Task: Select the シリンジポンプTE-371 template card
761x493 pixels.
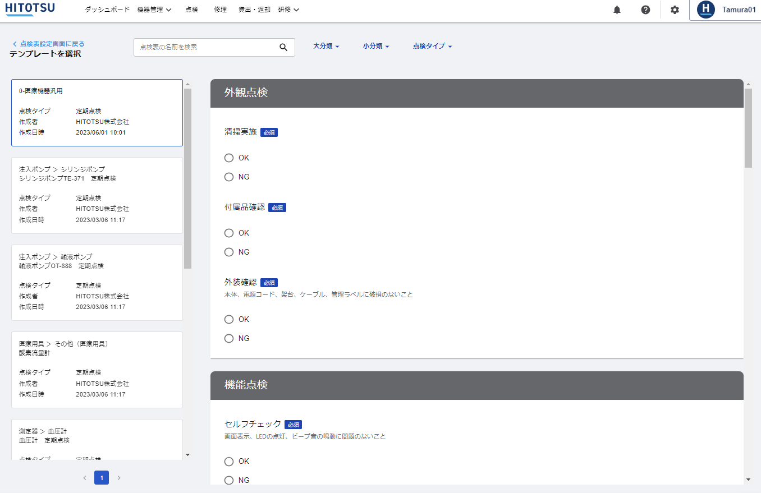Action: (x=97, y=195)
